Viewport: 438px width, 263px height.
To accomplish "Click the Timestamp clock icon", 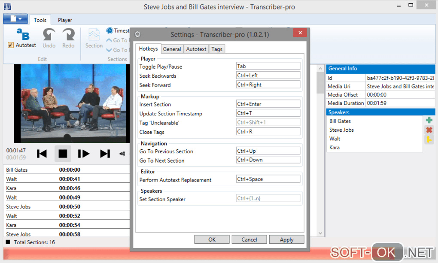I will tap(109, 30).
